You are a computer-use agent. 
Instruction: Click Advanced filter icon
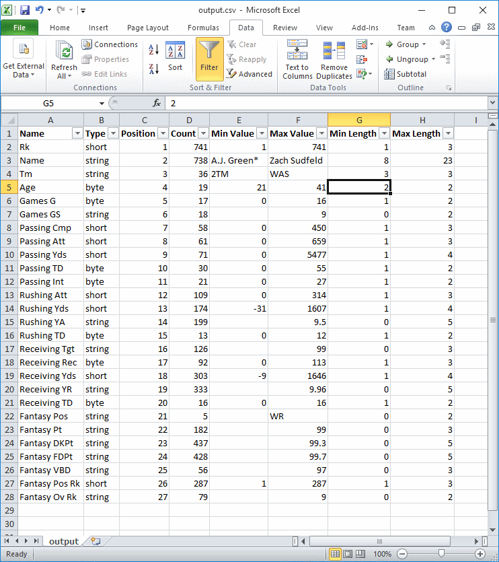(231, 74)
